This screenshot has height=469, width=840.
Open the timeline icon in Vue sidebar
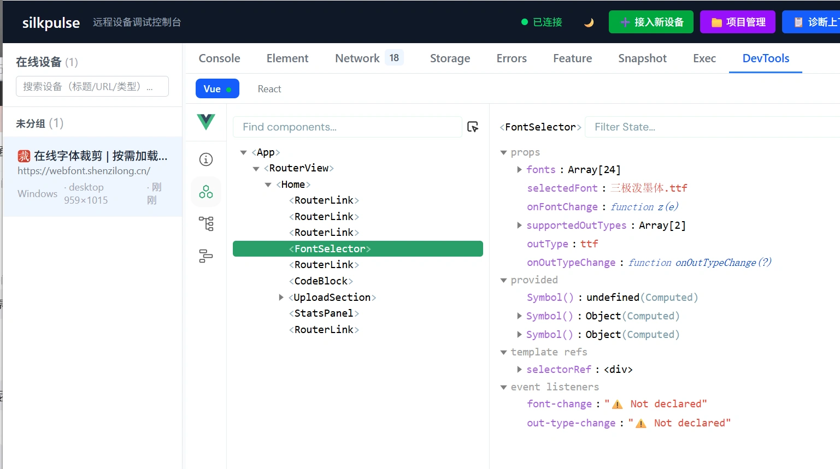click(x=206, y=256)
